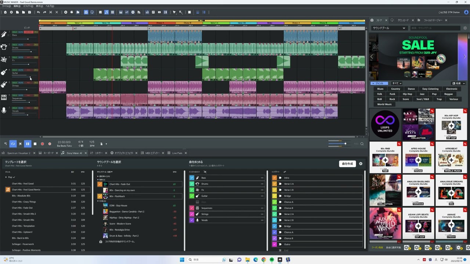Click the home icon in the top toolbar
Screen dimensions: 470x264
tap(5, 12)
